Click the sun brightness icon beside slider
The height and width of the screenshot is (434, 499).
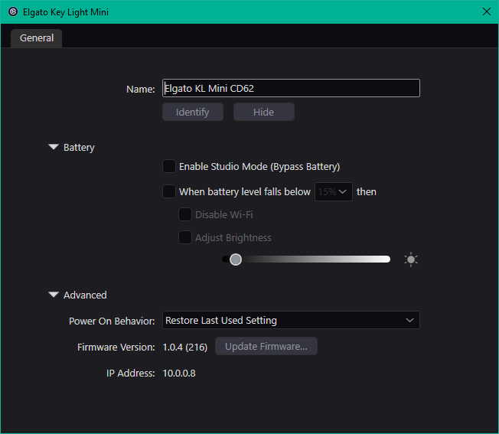(x=411, y=259)
